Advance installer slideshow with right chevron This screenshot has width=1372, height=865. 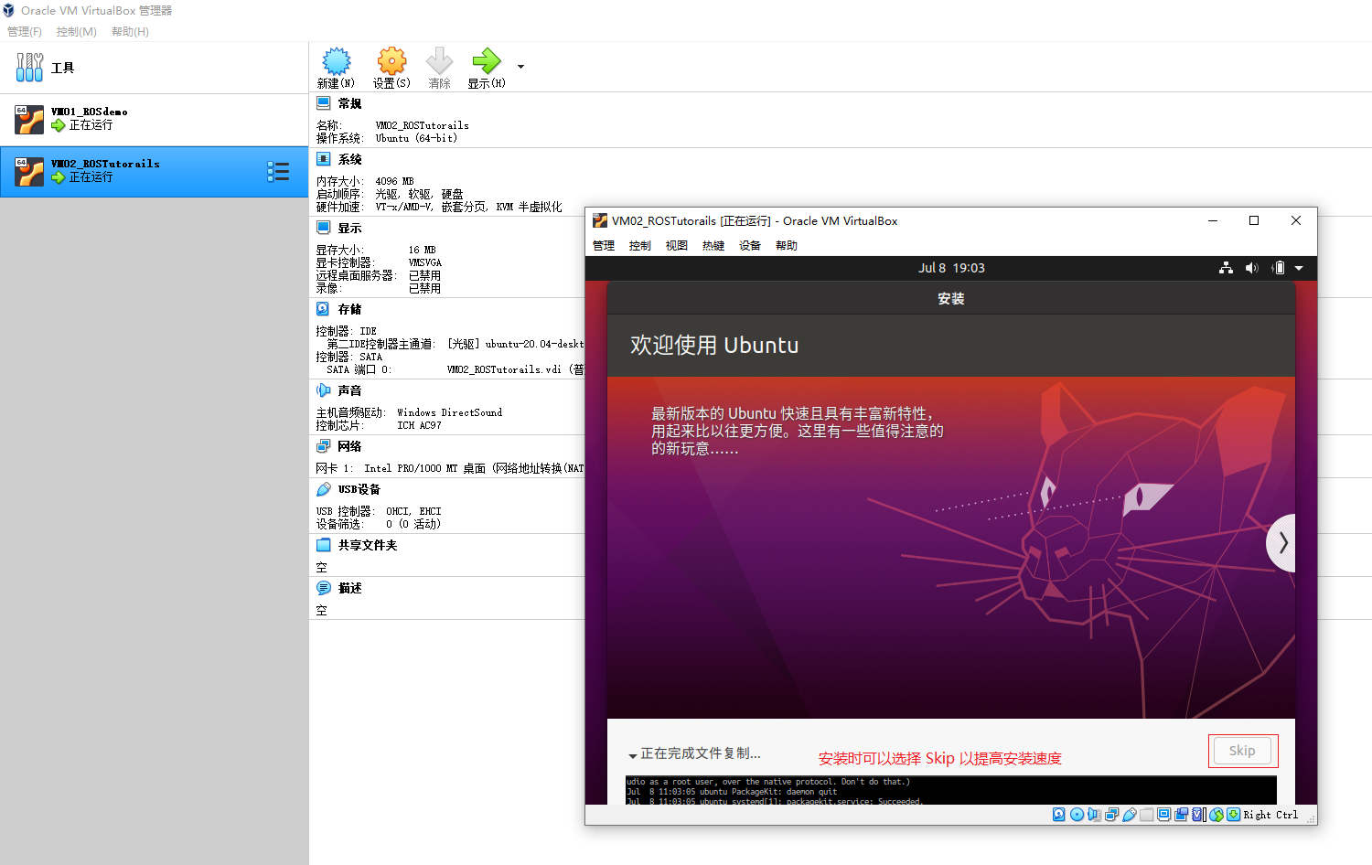coord(1282,542)
